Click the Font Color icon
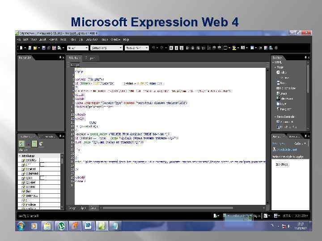 click(x=243, y=48)
